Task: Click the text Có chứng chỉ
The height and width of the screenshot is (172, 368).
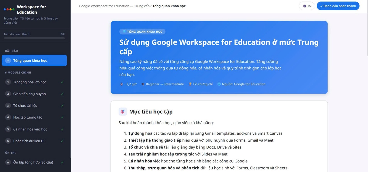Action: 203,84
